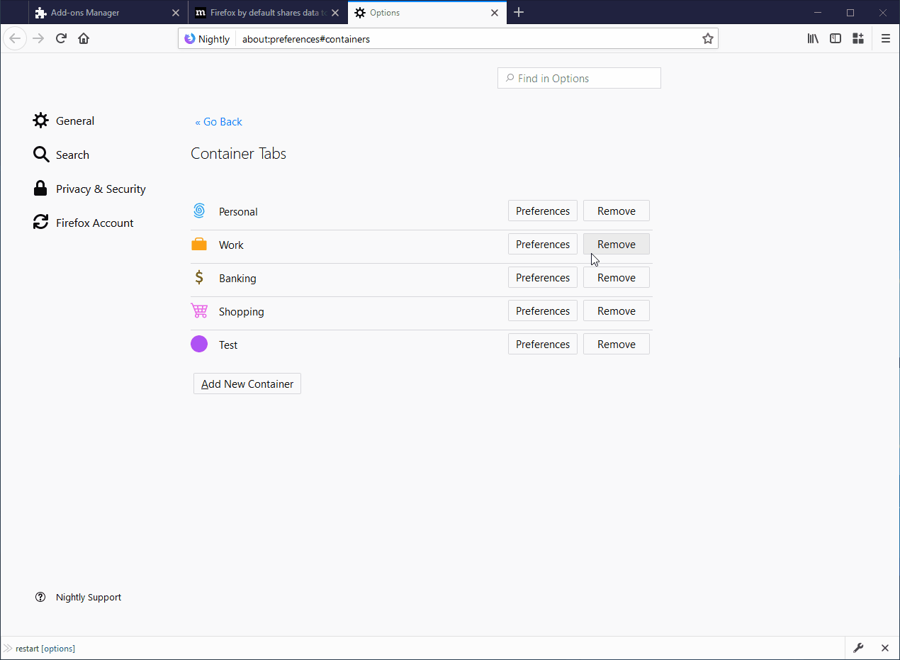This screenshot has height=660, width=900.
Task: Click the Banking container name text
Action: pyautogui.click(x=237, y=278)
